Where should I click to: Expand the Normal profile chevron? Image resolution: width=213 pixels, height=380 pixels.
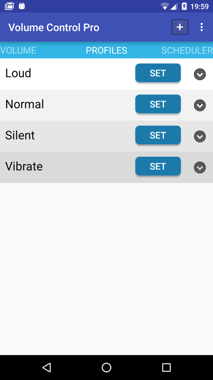pos(200,106)
